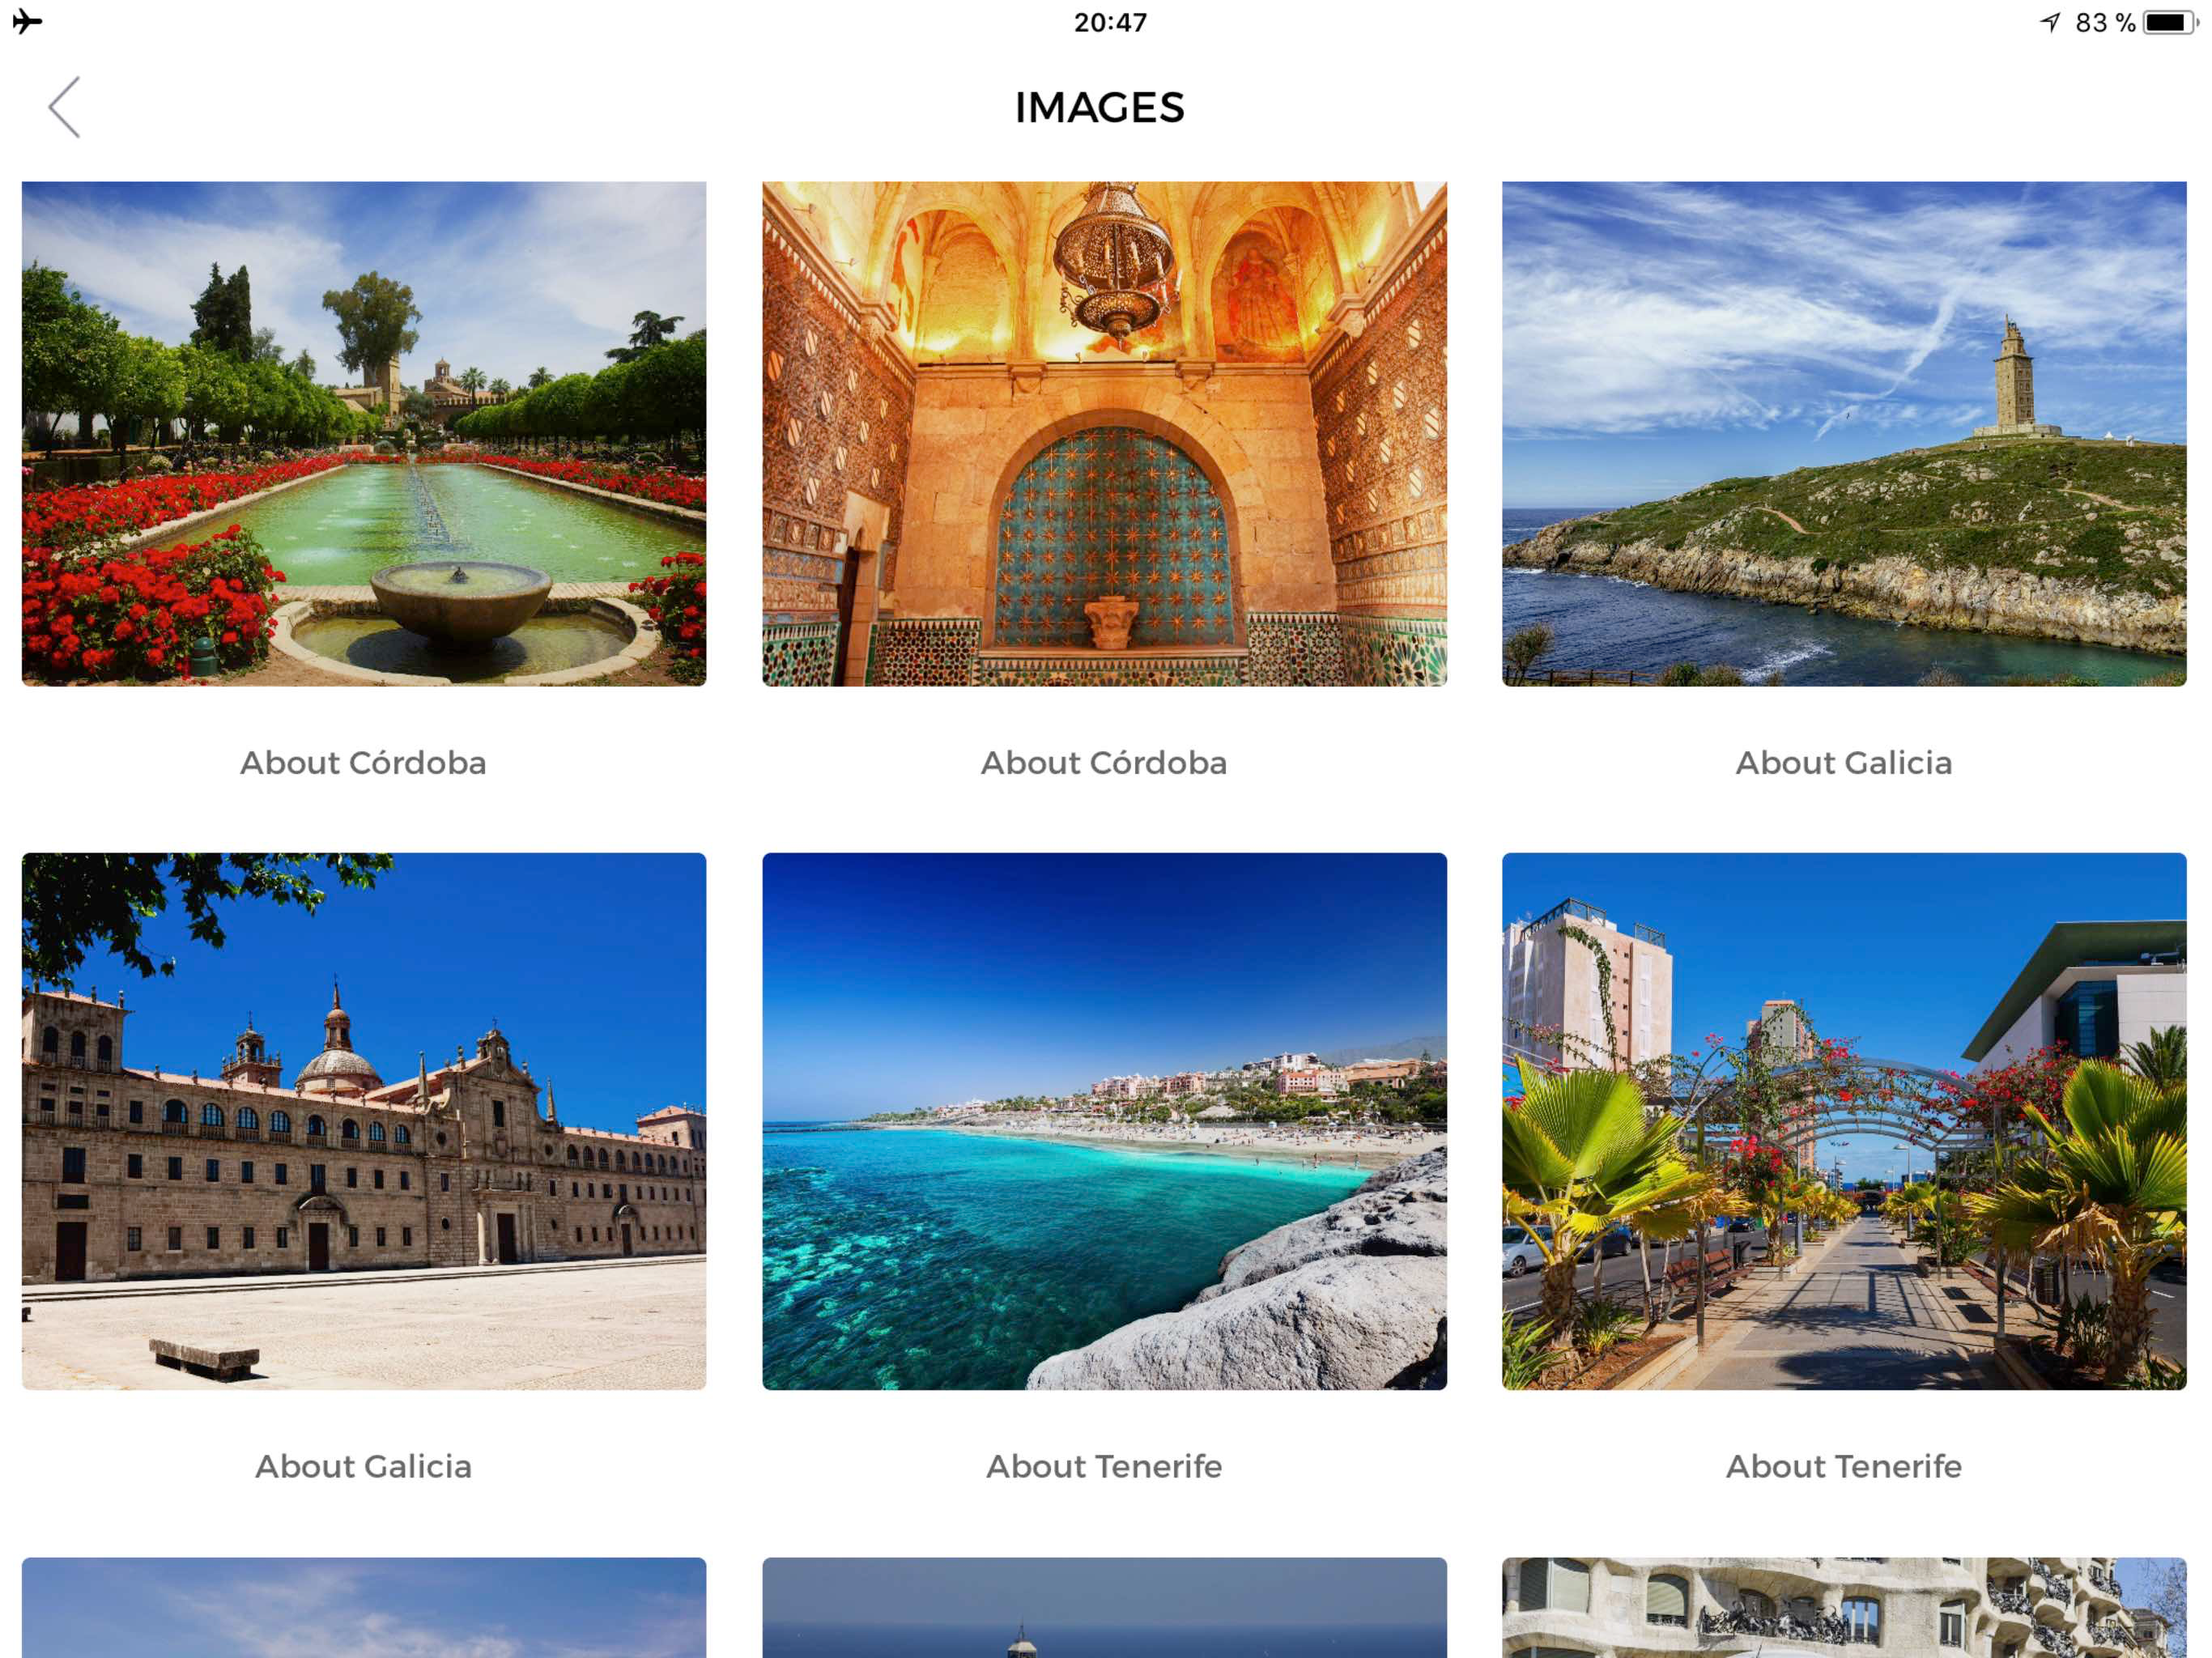Open the partially visible balcony building photo
The height and width of the screenshot is (1658, 2212).
(x=1844, y=1608)
